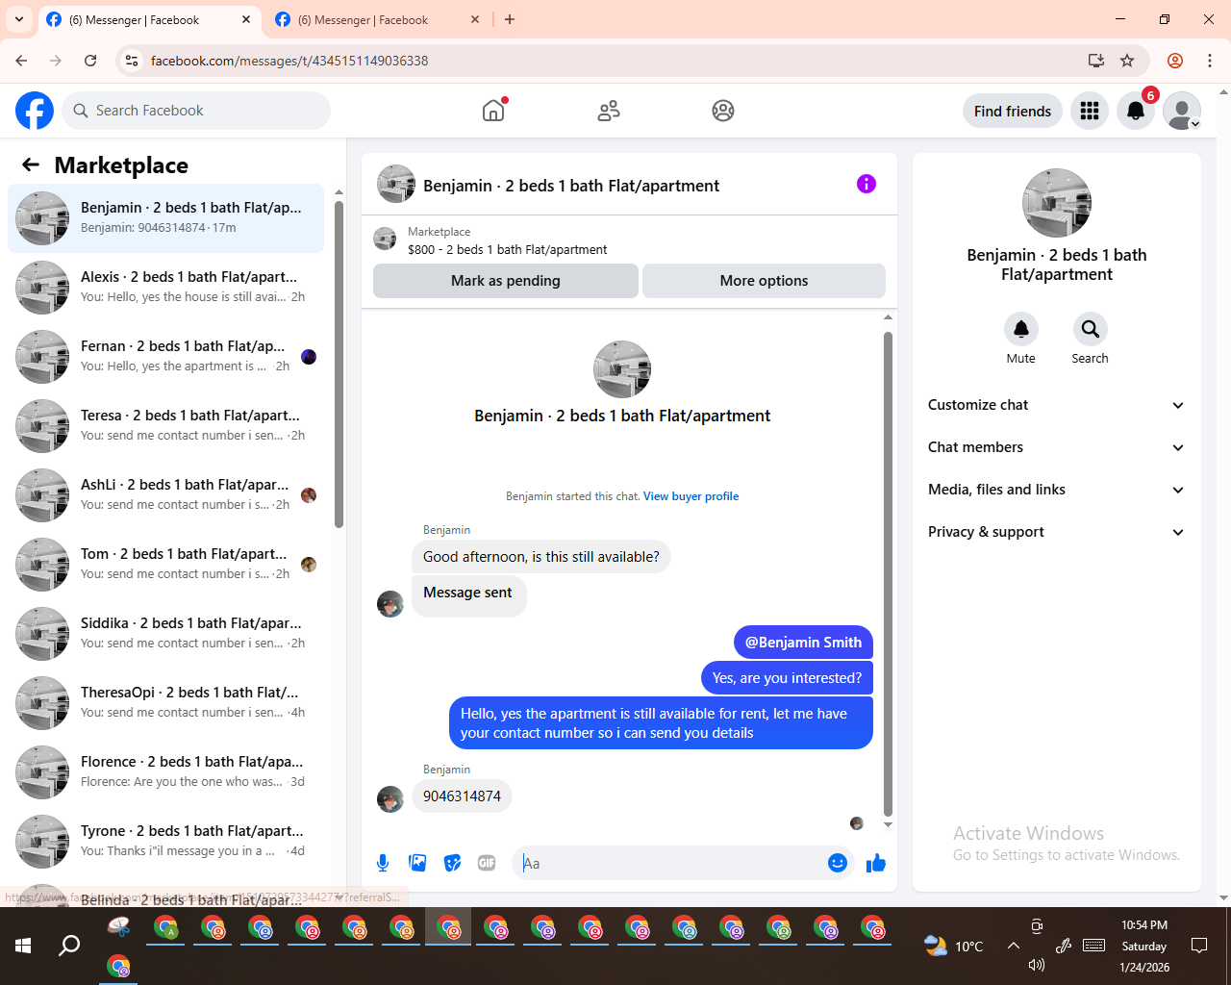
Task: Choose a sticker using the sticker icon
Action: (452, 863)
